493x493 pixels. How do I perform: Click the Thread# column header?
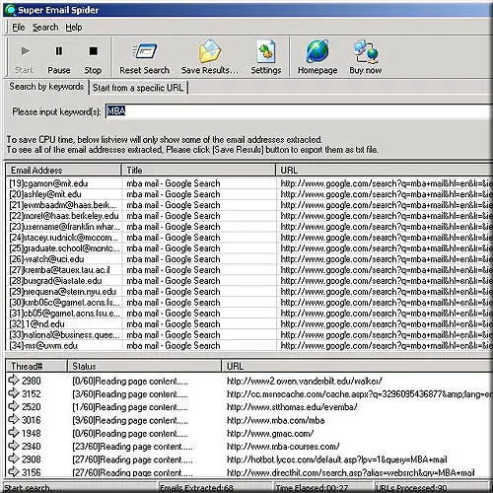pos(36,366)
